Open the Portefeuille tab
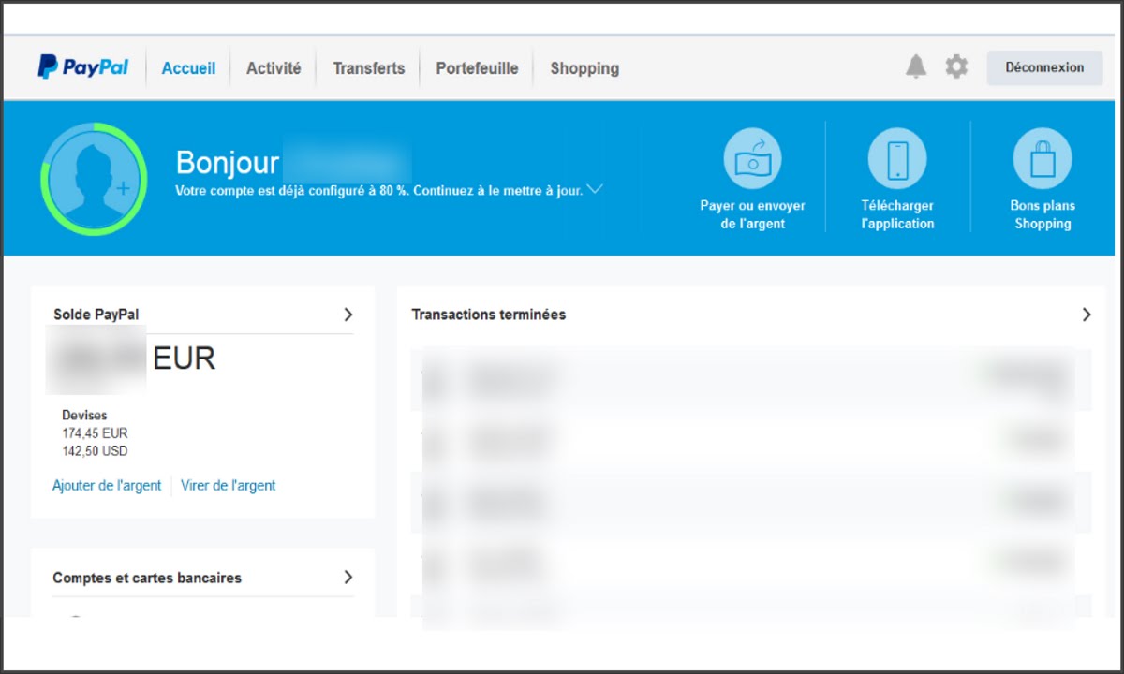The image size is (1124, 674). click(x=477, y=68)
